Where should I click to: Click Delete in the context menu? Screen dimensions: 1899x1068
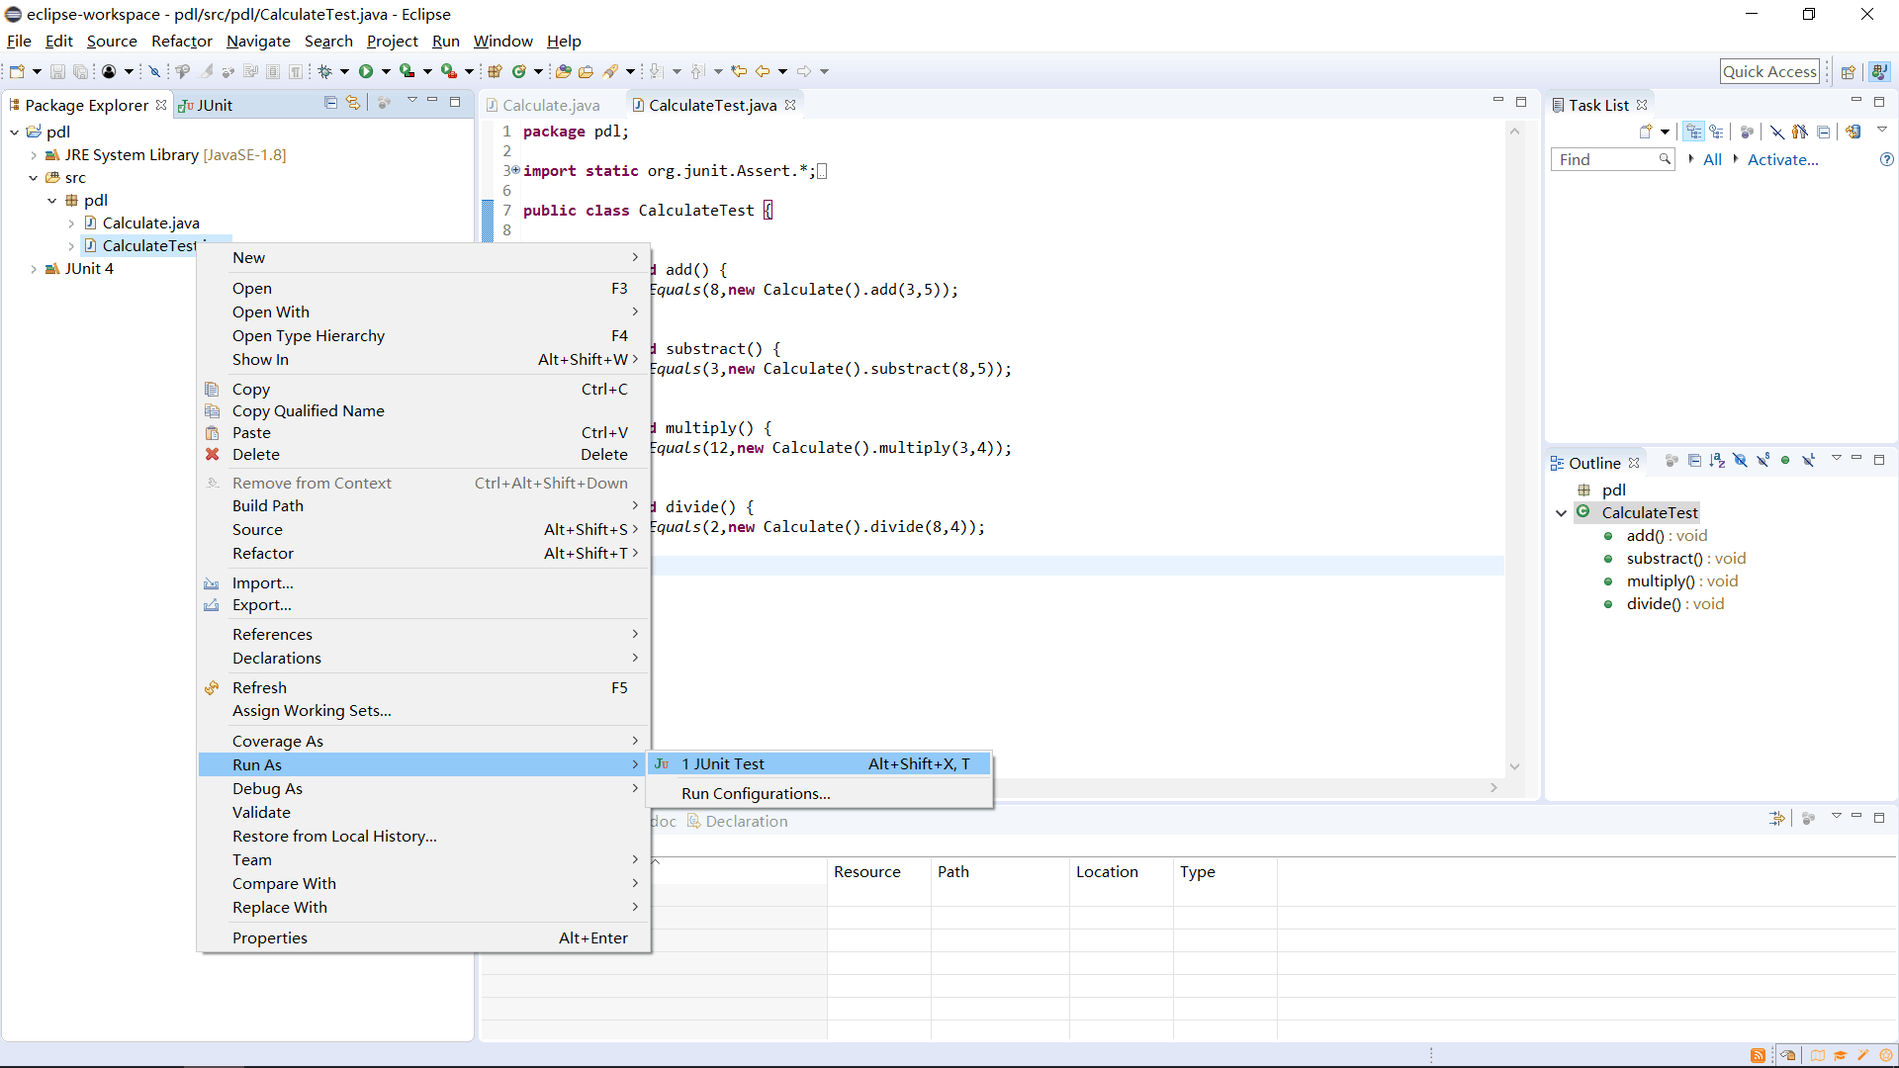coord(424,455)
